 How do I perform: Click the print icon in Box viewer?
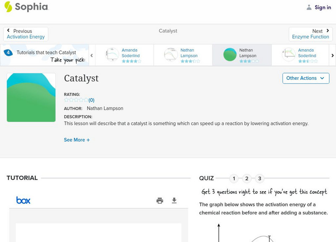(160, 200)
